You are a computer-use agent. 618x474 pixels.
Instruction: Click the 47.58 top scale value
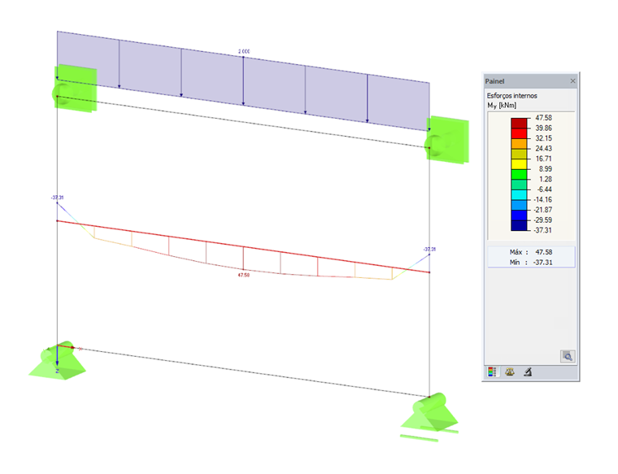[543, 118]
